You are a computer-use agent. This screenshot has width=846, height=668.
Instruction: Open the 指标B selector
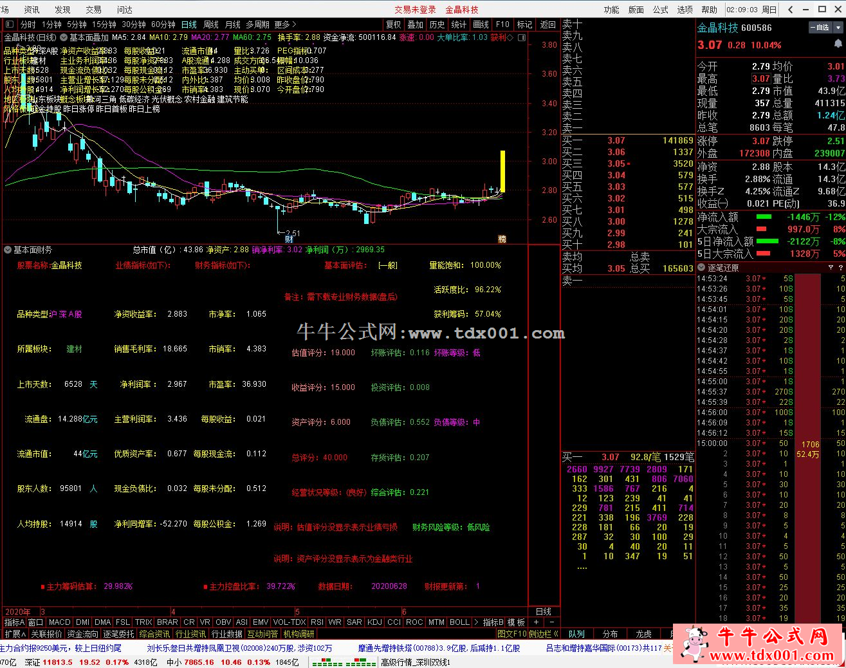[x=493, y=622]
